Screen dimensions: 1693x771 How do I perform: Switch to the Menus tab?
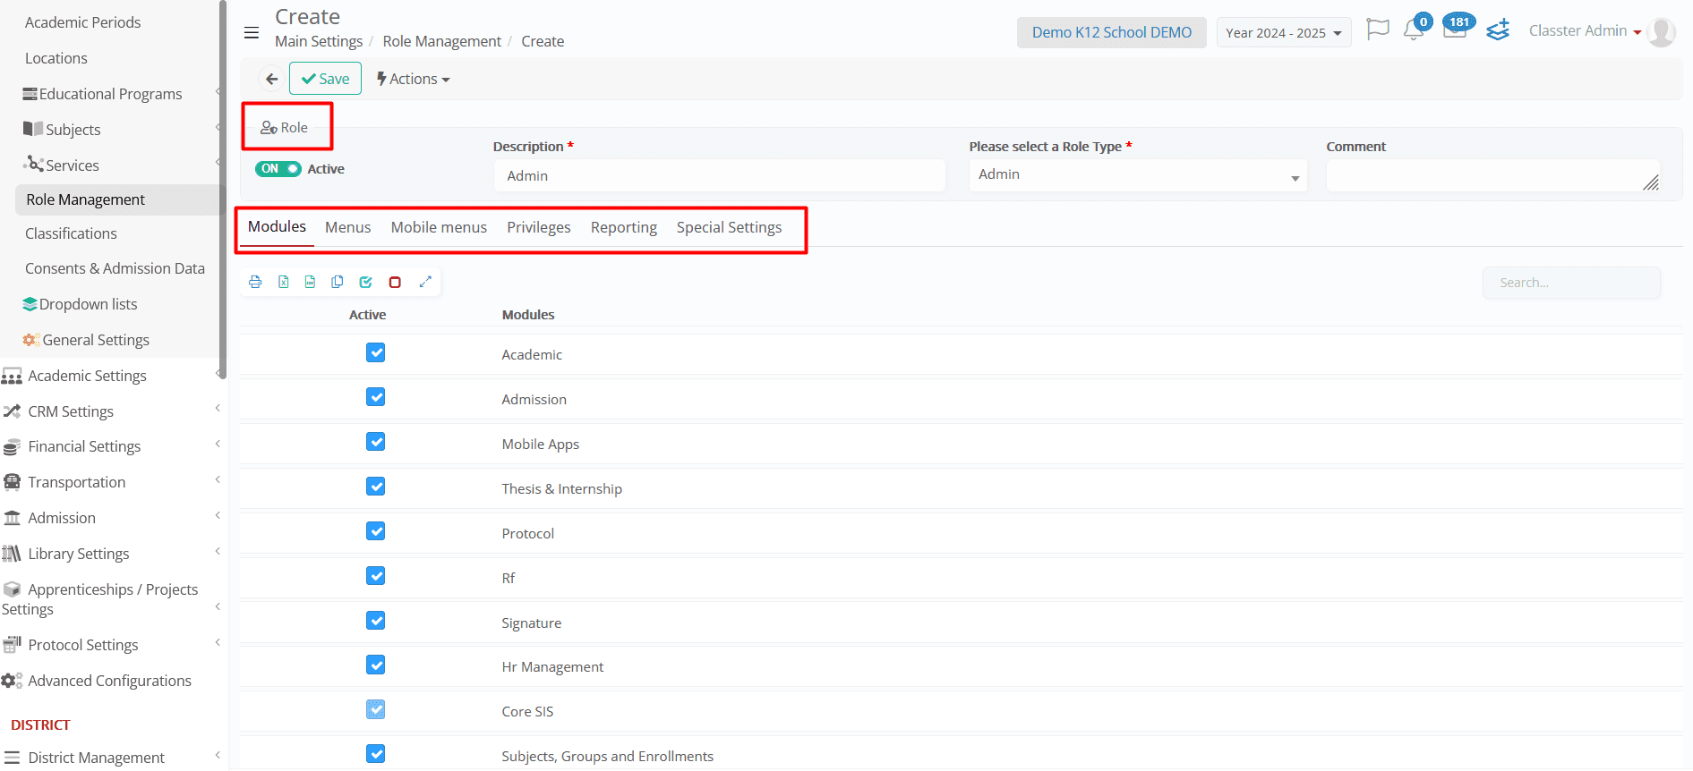(347, 227)
